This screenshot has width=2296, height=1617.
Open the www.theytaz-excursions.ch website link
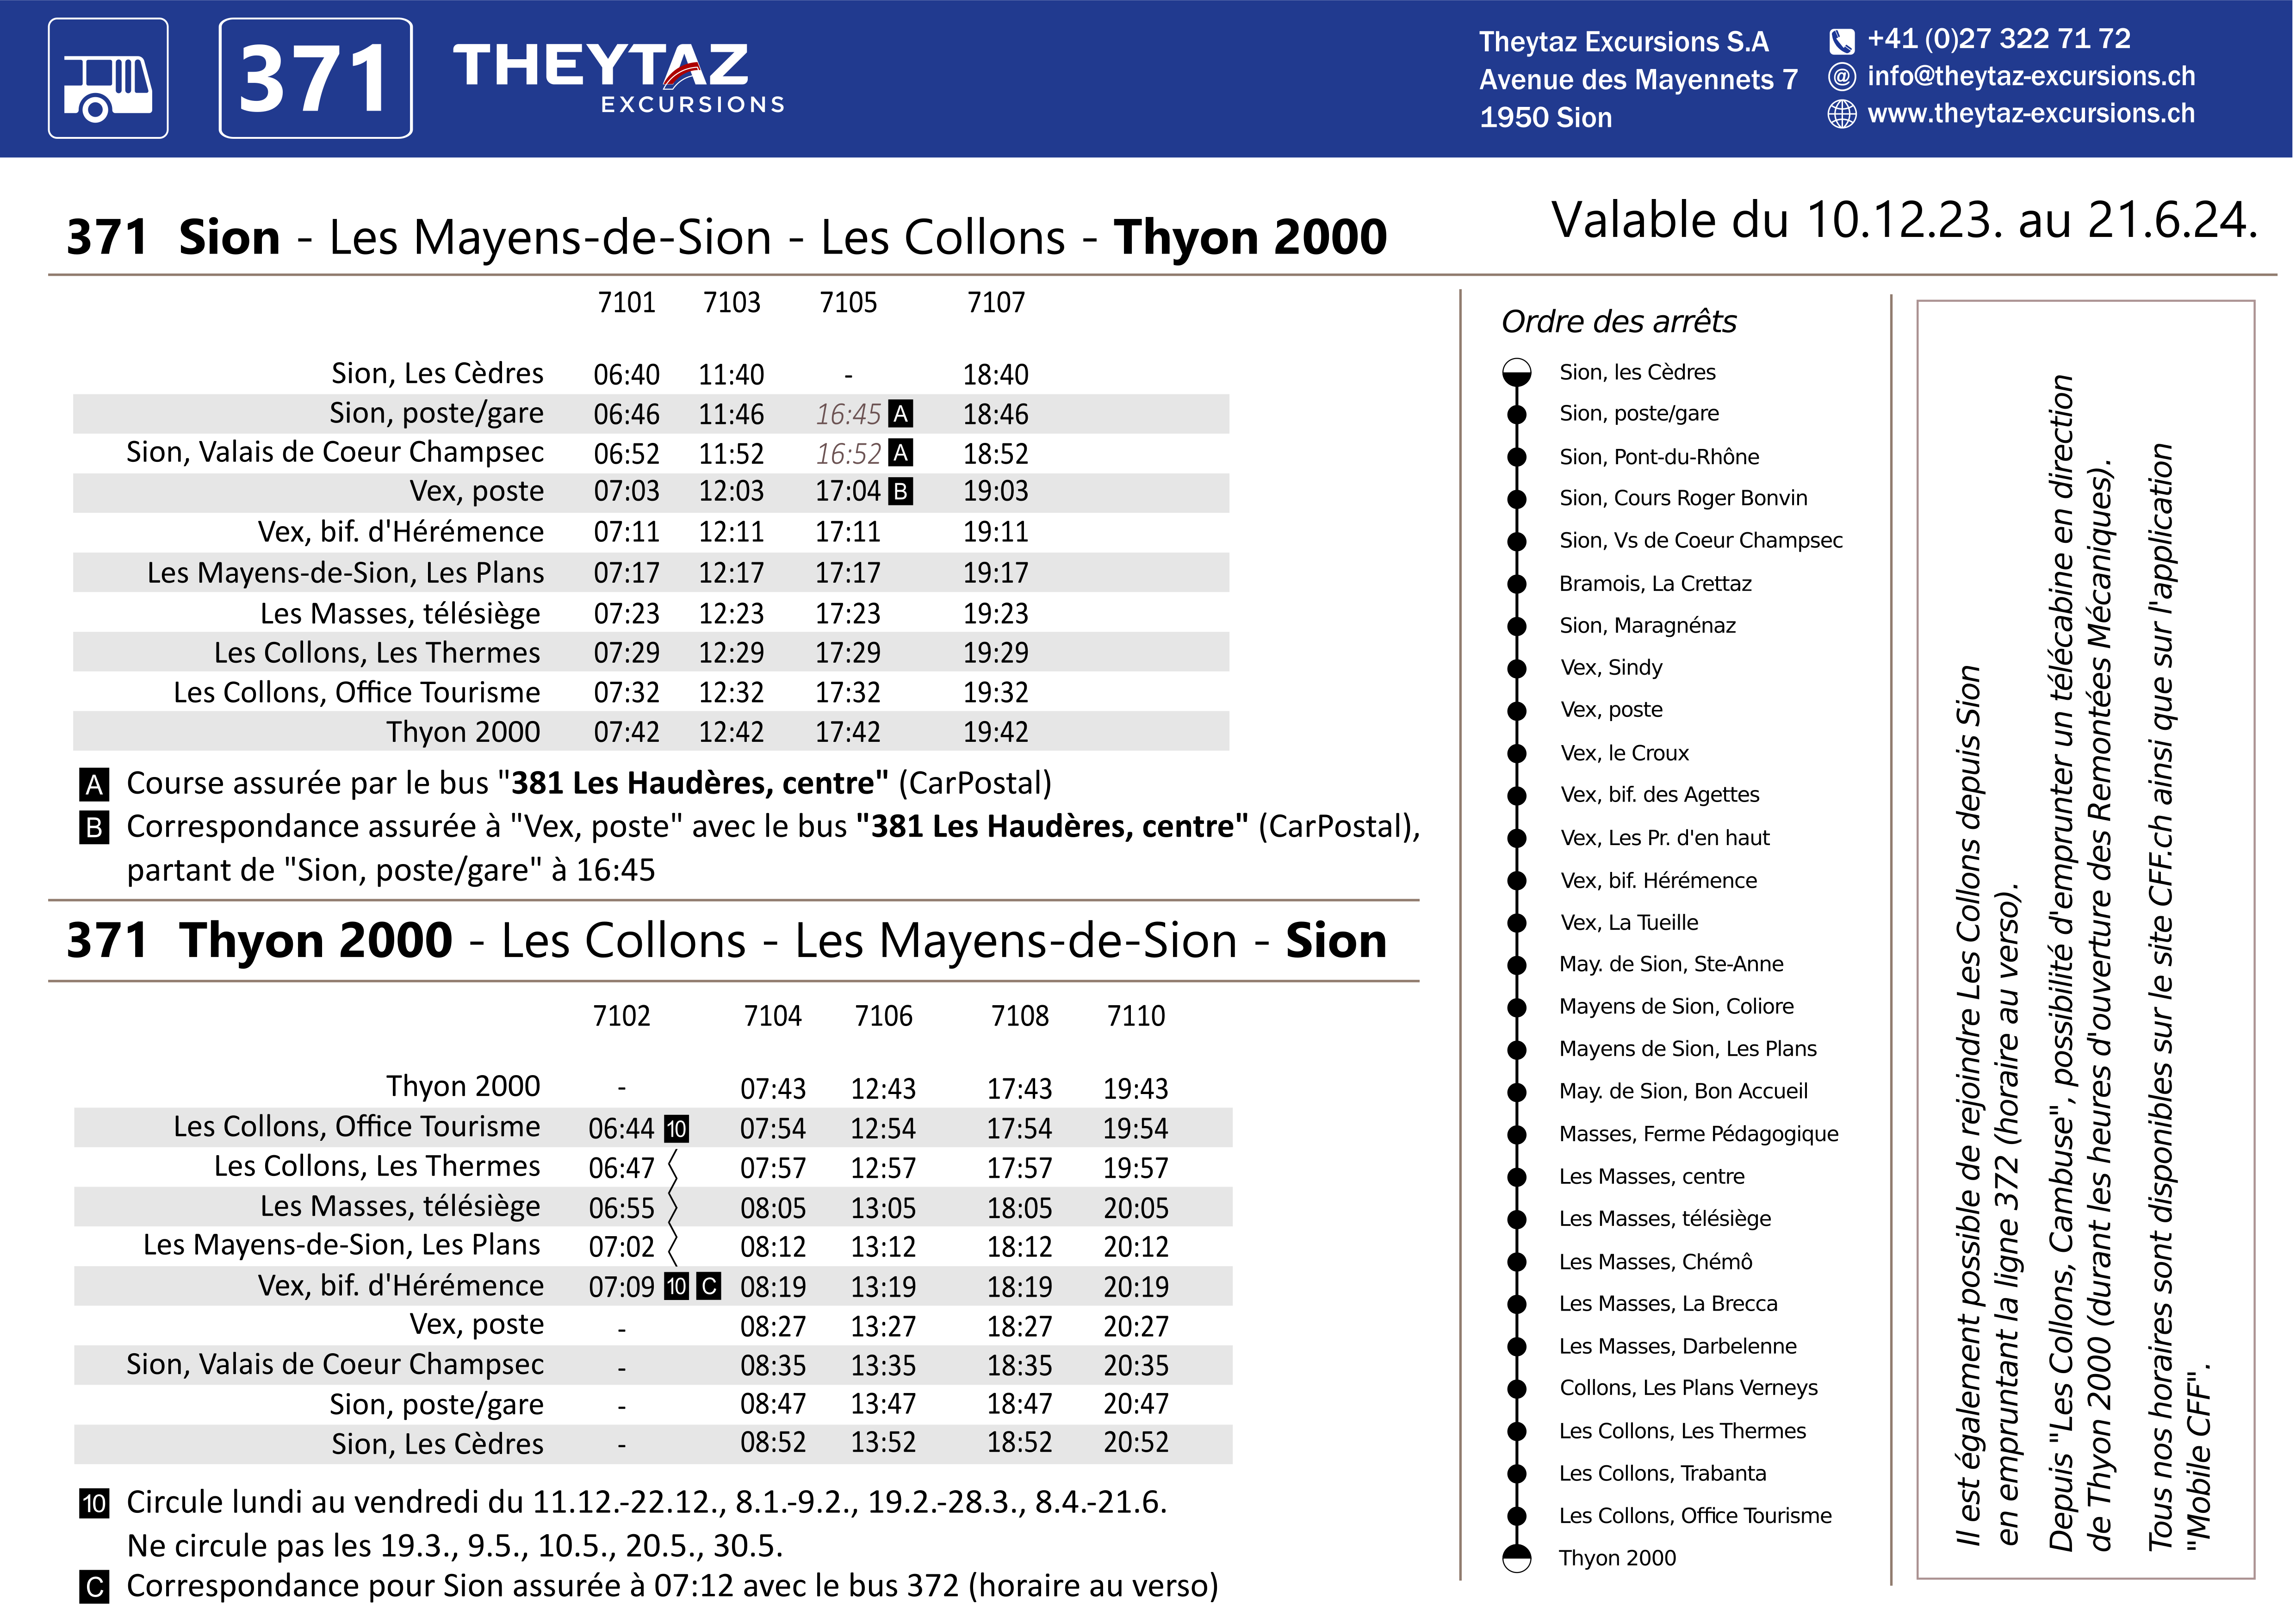coord(2031,113)
